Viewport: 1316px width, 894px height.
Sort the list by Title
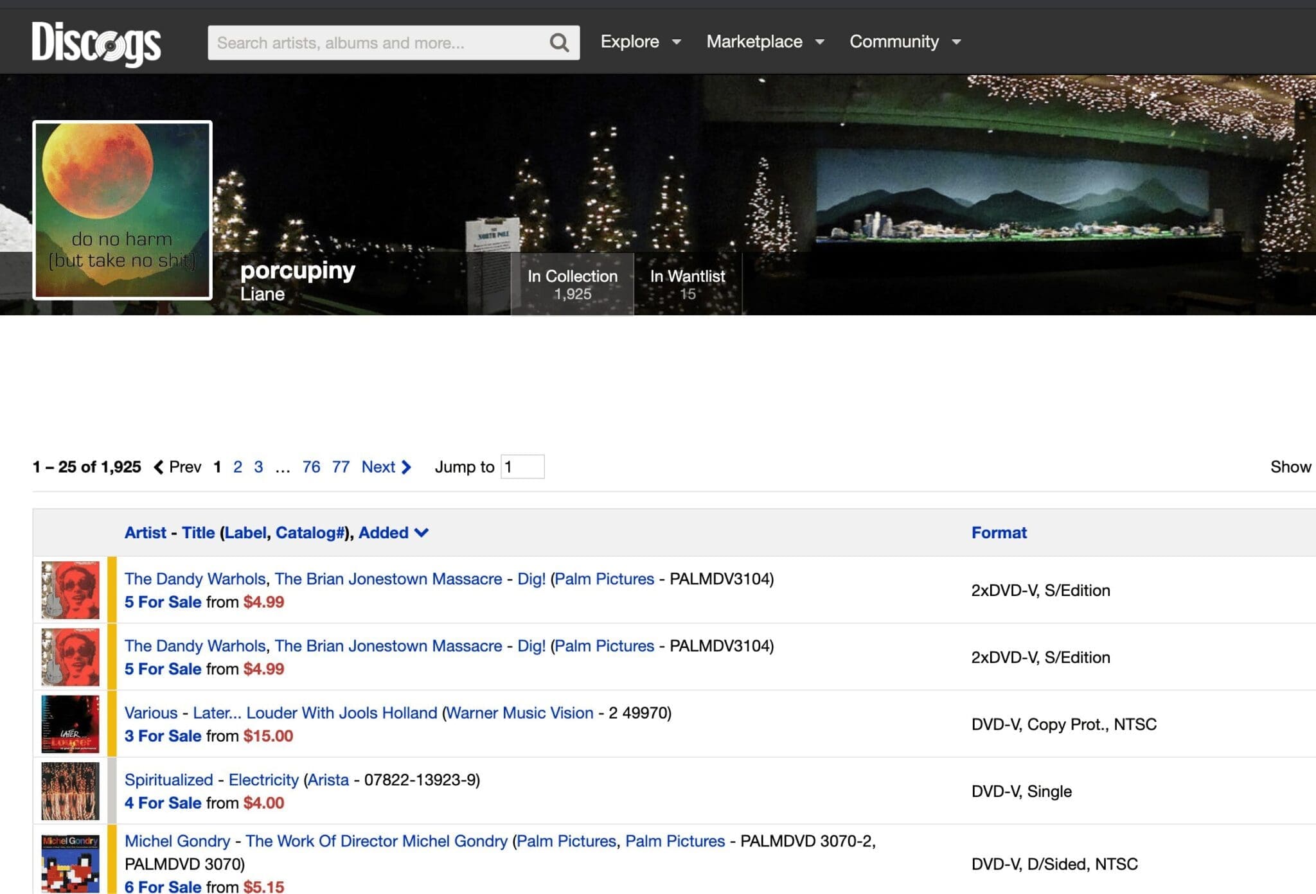(x=198, y=532)
